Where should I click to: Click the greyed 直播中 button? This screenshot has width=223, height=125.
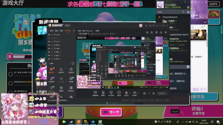click(x=162, y=93)
